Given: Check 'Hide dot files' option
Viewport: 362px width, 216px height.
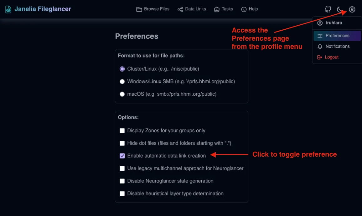Looking at the screenshot, I should tap(122, 143).
